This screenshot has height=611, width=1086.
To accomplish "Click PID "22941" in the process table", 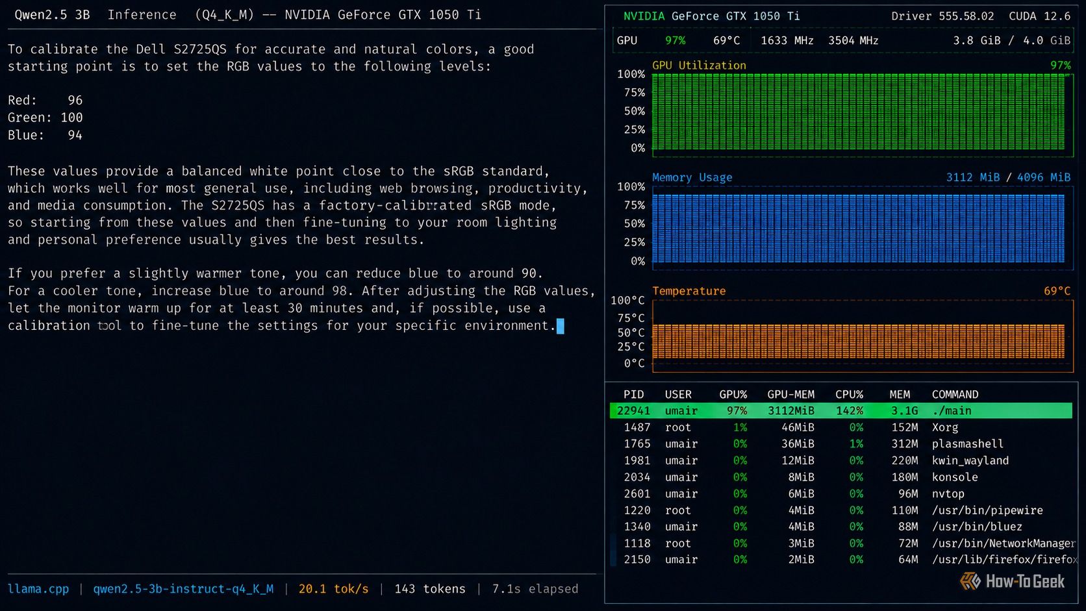I will click(x=633, y=410).
